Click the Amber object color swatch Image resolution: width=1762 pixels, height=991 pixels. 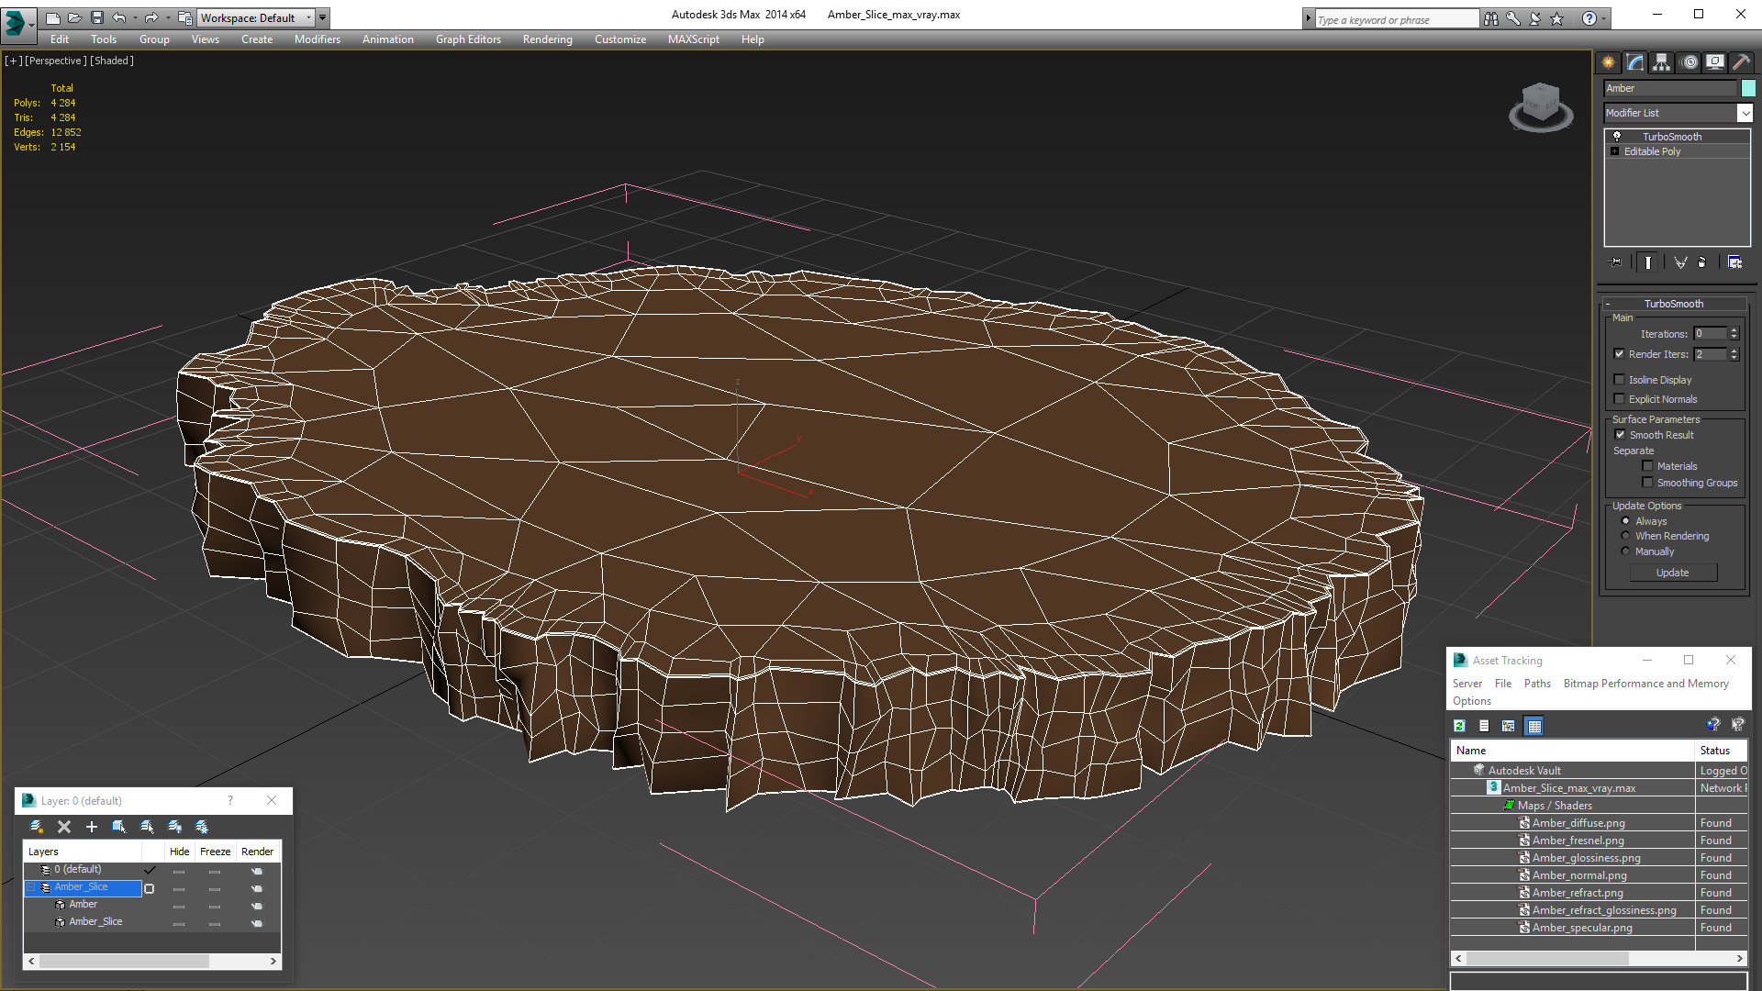point(1748,88)
